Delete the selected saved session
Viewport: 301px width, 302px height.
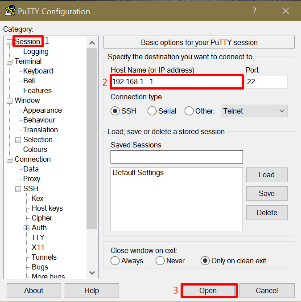click(267, 212)
